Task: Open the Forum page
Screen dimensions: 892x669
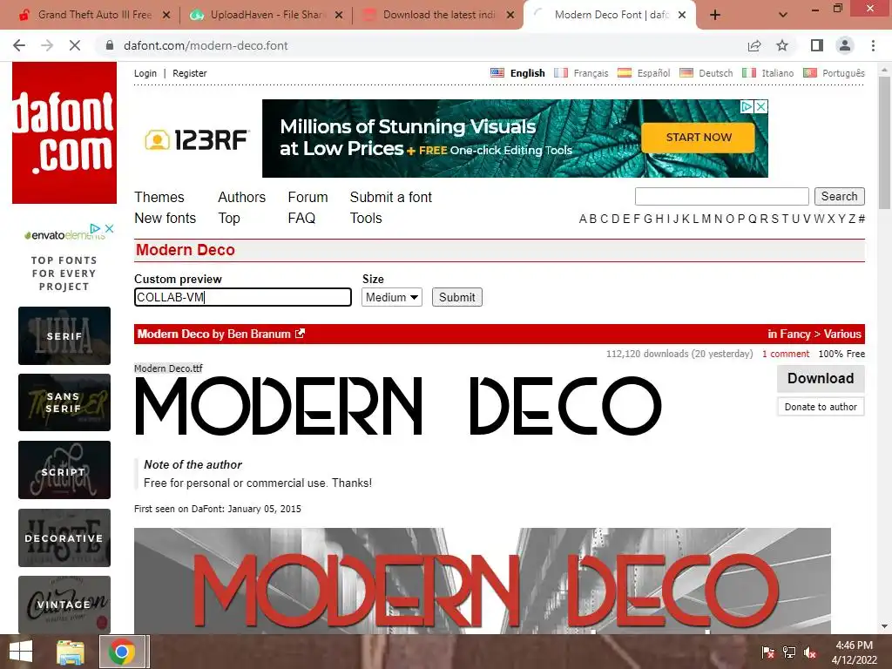Action: (x=307, y=198)
